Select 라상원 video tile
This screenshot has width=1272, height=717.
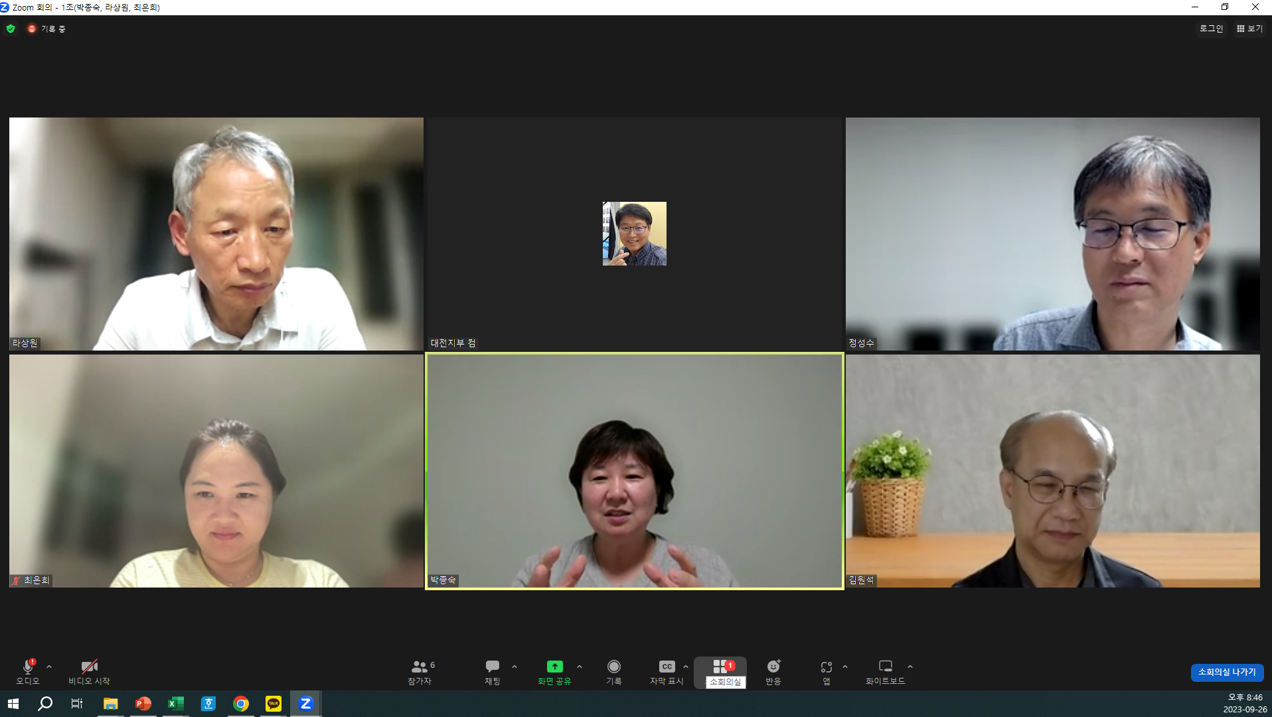[x=216, y=234]
